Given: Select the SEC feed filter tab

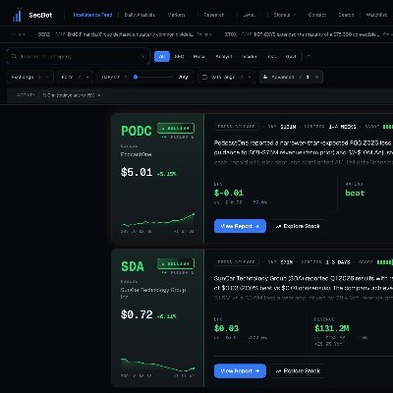Looking at the screenshot, I should 179,57.
